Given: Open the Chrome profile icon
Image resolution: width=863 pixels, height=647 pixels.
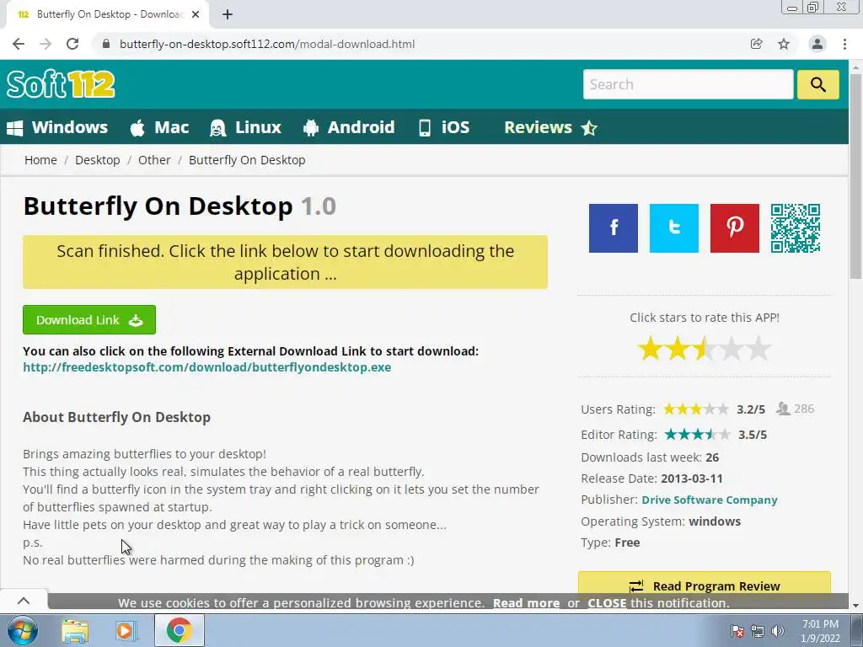Looking at the screenshot, I should (x=817, y=44).
